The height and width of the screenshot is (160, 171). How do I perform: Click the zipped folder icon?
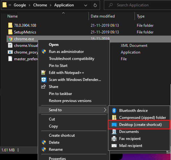[114, 118]
